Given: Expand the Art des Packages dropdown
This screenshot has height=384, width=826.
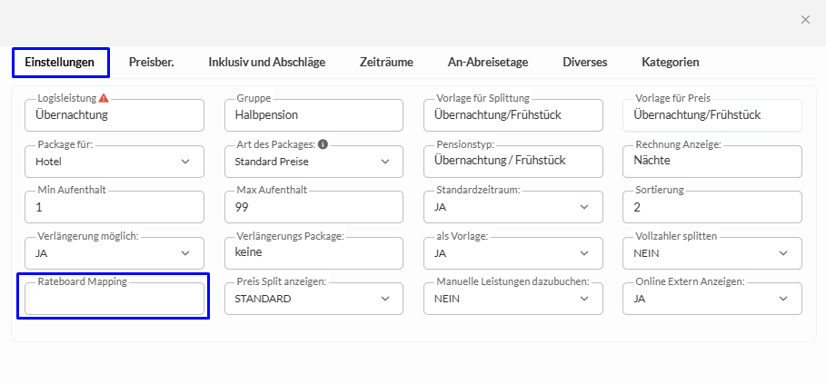Looking at the screenshot, I should pyautogui.click(x=313, y=162).
